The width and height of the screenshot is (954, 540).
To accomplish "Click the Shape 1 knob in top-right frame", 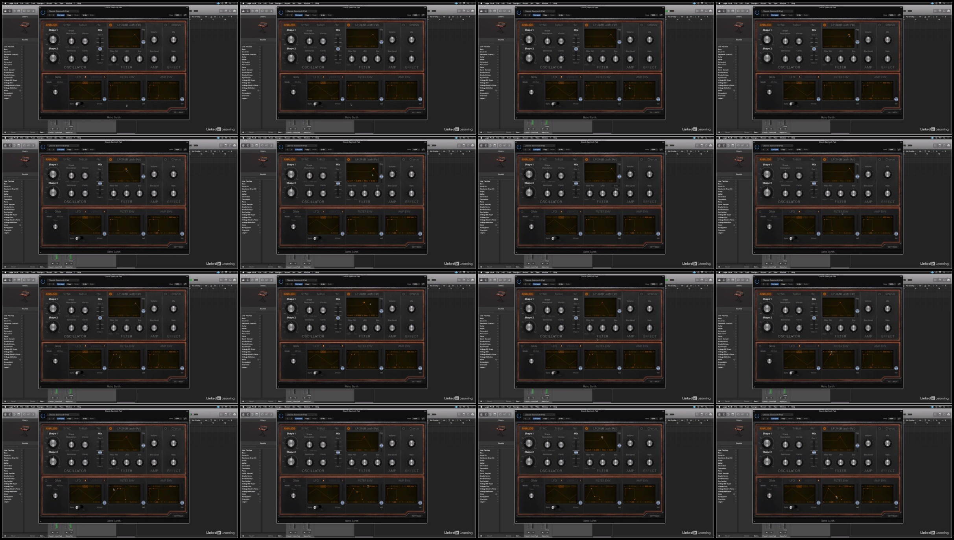I will [x=767, y=39].
